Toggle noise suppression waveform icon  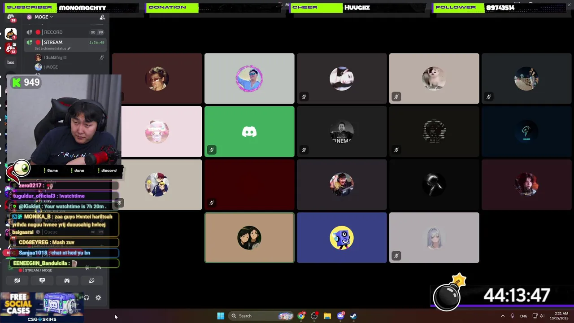87,268
